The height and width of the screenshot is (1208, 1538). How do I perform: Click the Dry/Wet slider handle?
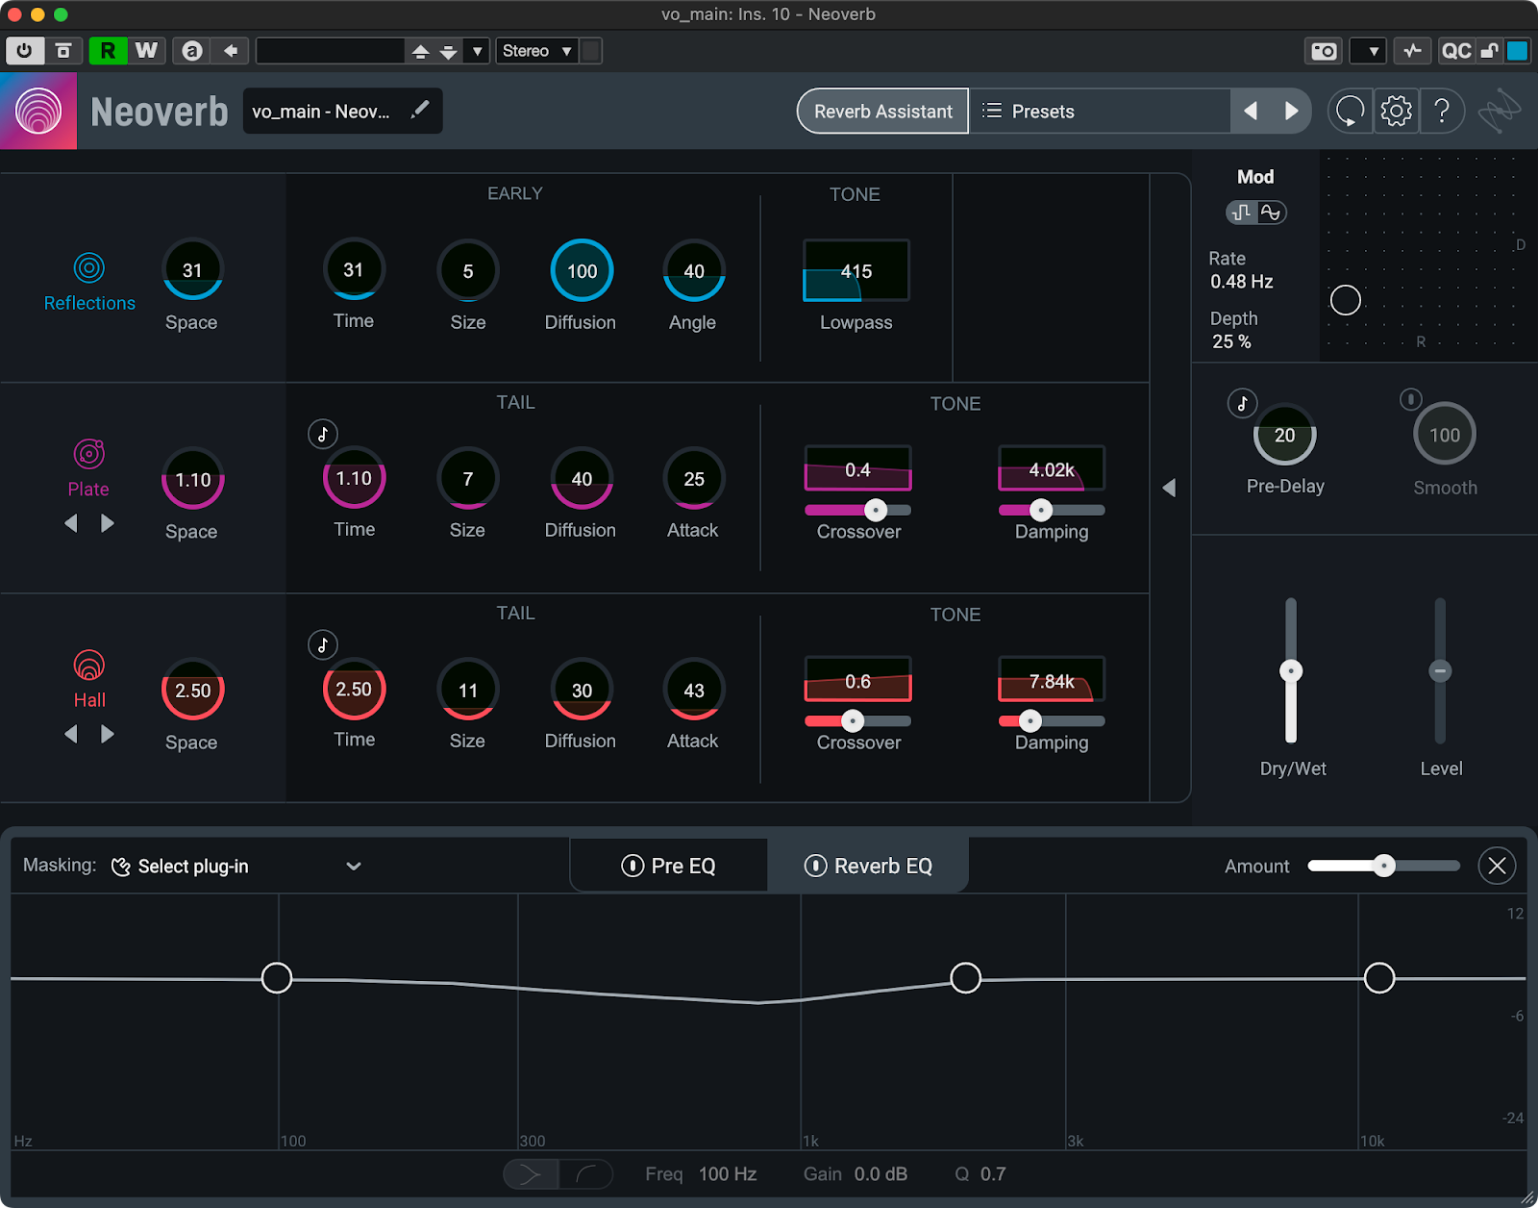pyautogui.click(x=1291, y=671)
